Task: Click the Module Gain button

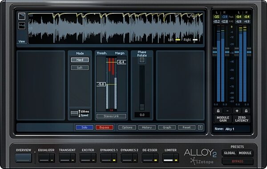Action: [223, 119]
